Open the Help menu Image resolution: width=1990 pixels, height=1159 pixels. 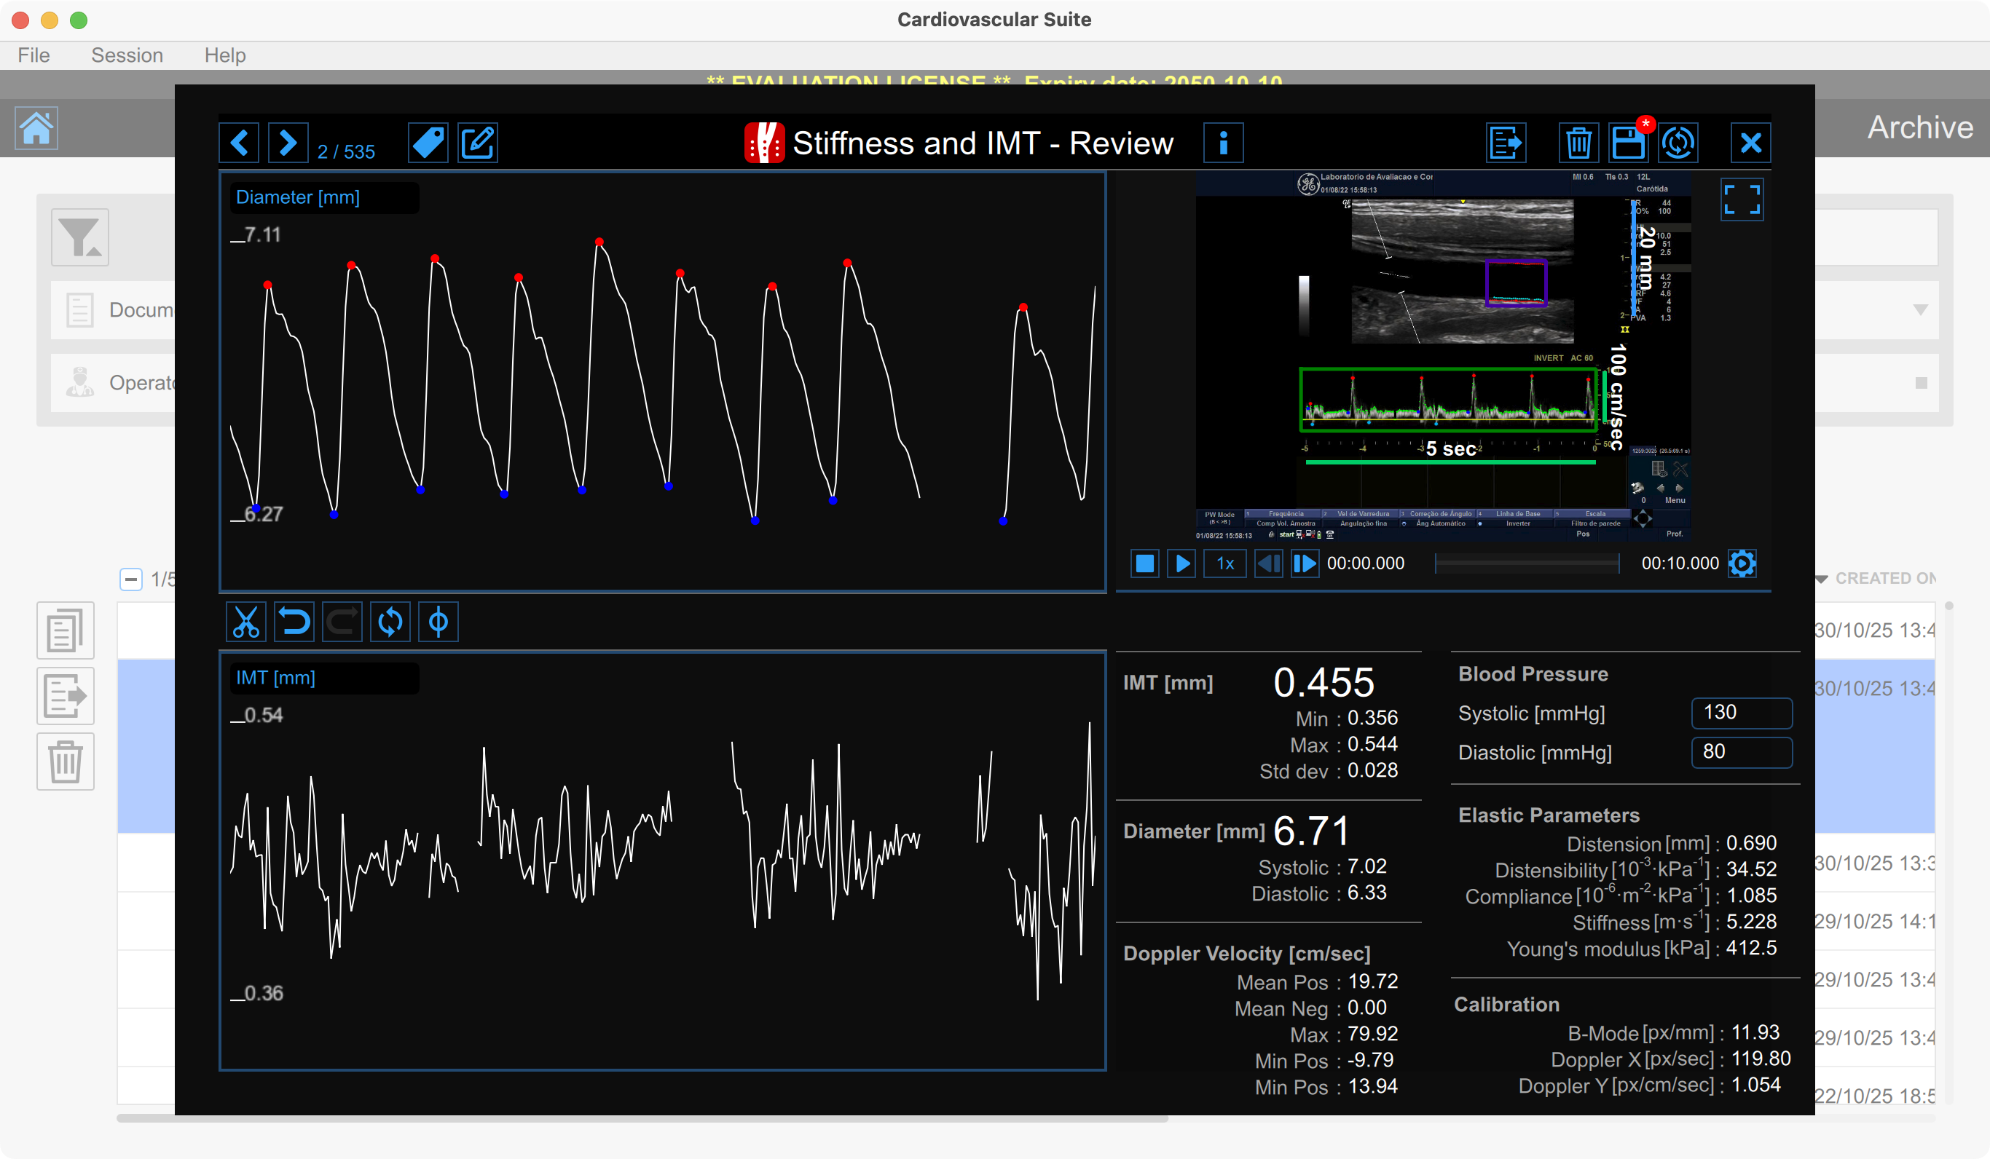click(x=225, y=55)
